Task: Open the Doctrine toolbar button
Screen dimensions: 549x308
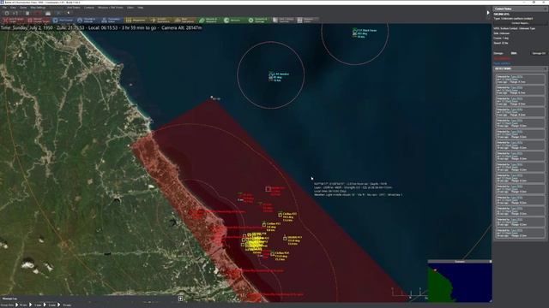Action: (283, 21)
